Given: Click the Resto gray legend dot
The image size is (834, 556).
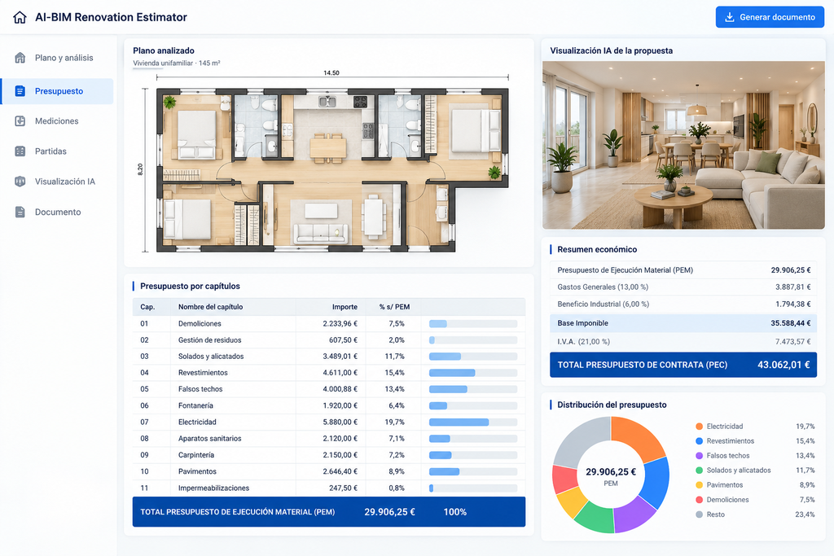Looking at the screenshot, I should click(699, 514).
